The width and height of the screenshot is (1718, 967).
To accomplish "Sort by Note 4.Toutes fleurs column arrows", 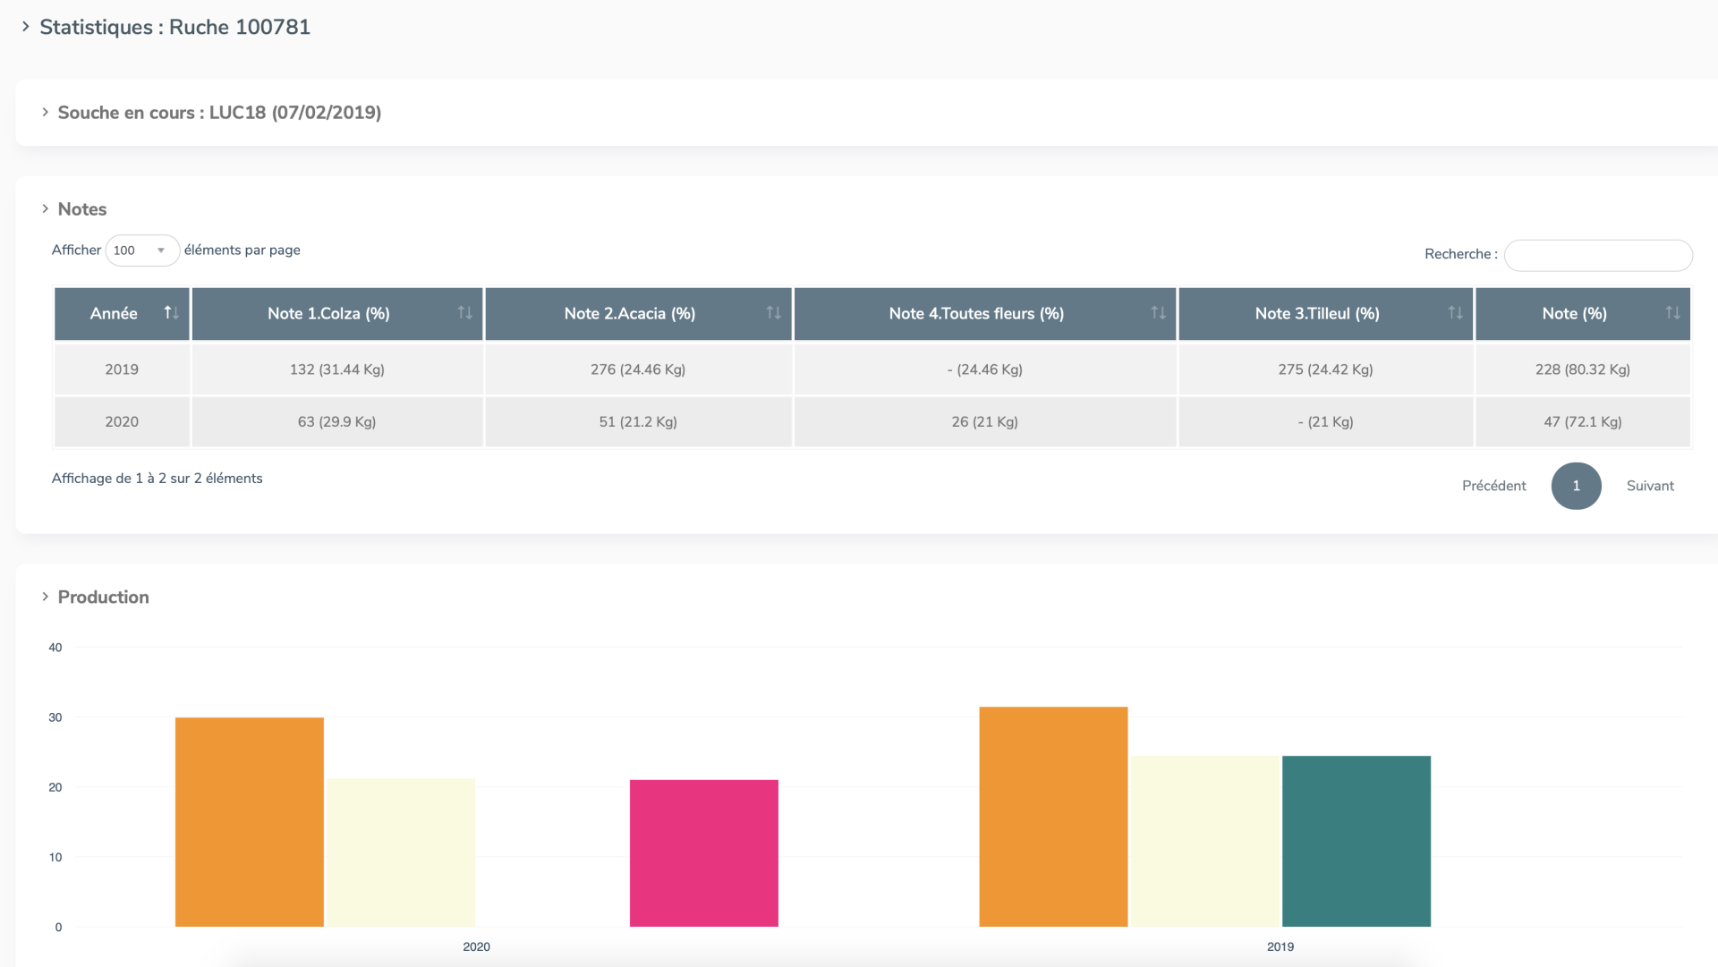I will [1158, 313].
